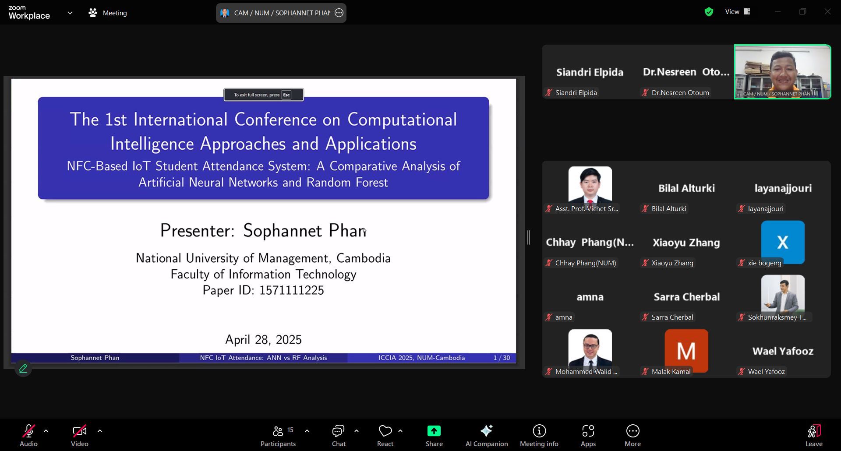The height and width of the screenshot is (451, 841).
Task: Open Zoom Workplace dropdown chevron
Action: click(70, 13)
